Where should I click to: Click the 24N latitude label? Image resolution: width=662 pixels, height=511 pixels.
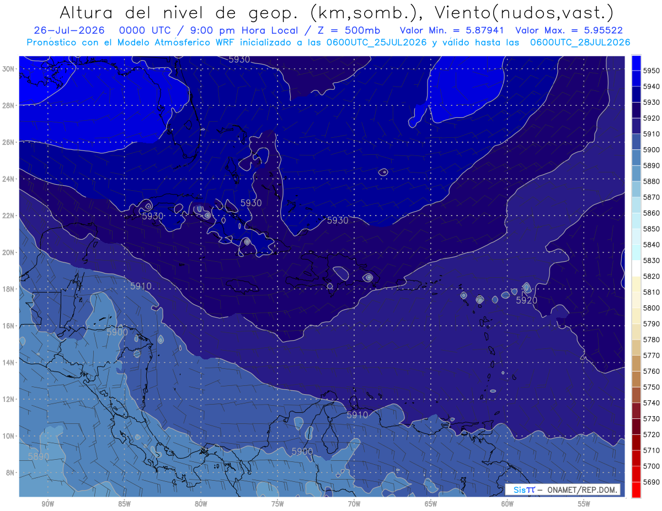(x=9, y=179)
